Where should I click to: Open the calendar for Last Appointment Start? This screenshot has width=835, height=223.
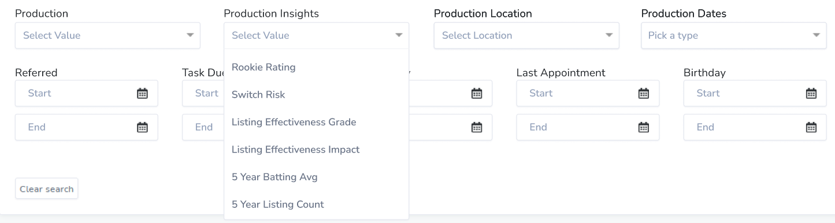point(644,93)
